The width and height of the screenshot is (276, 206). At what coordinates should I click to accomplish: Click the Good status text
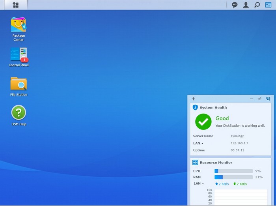click(222, 118)
